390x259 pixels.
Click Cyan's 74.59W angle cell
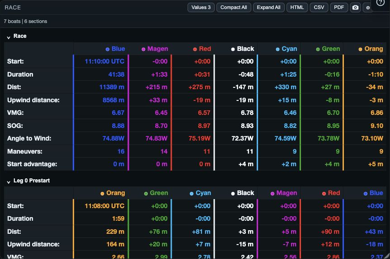click(x=285, y=139)
